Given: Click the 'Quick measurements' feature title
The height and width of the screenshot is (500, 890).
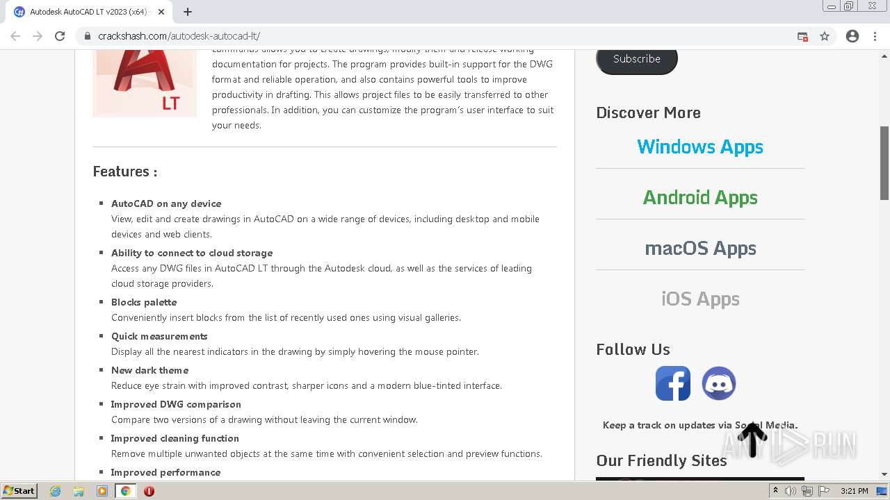Looking at the screenshot, I should click(159, 336).
